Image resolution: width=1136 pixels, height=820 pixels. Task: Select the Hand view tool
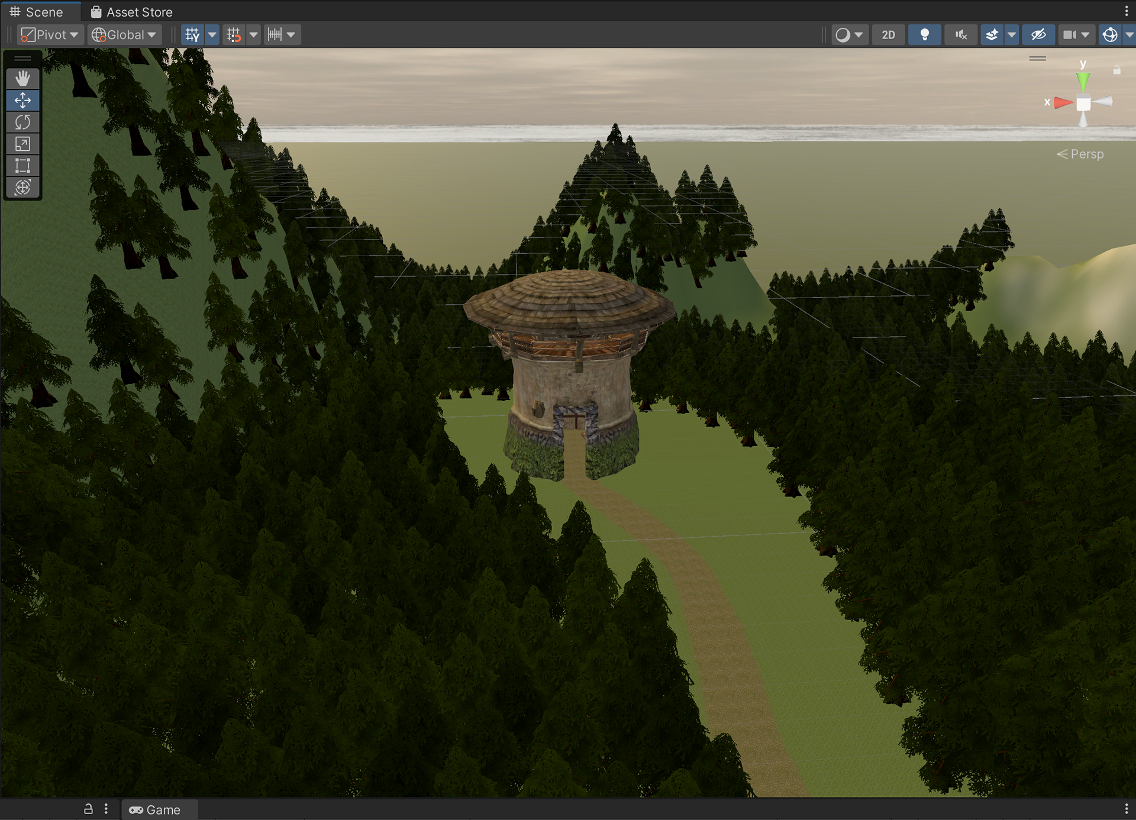point(22,78)
